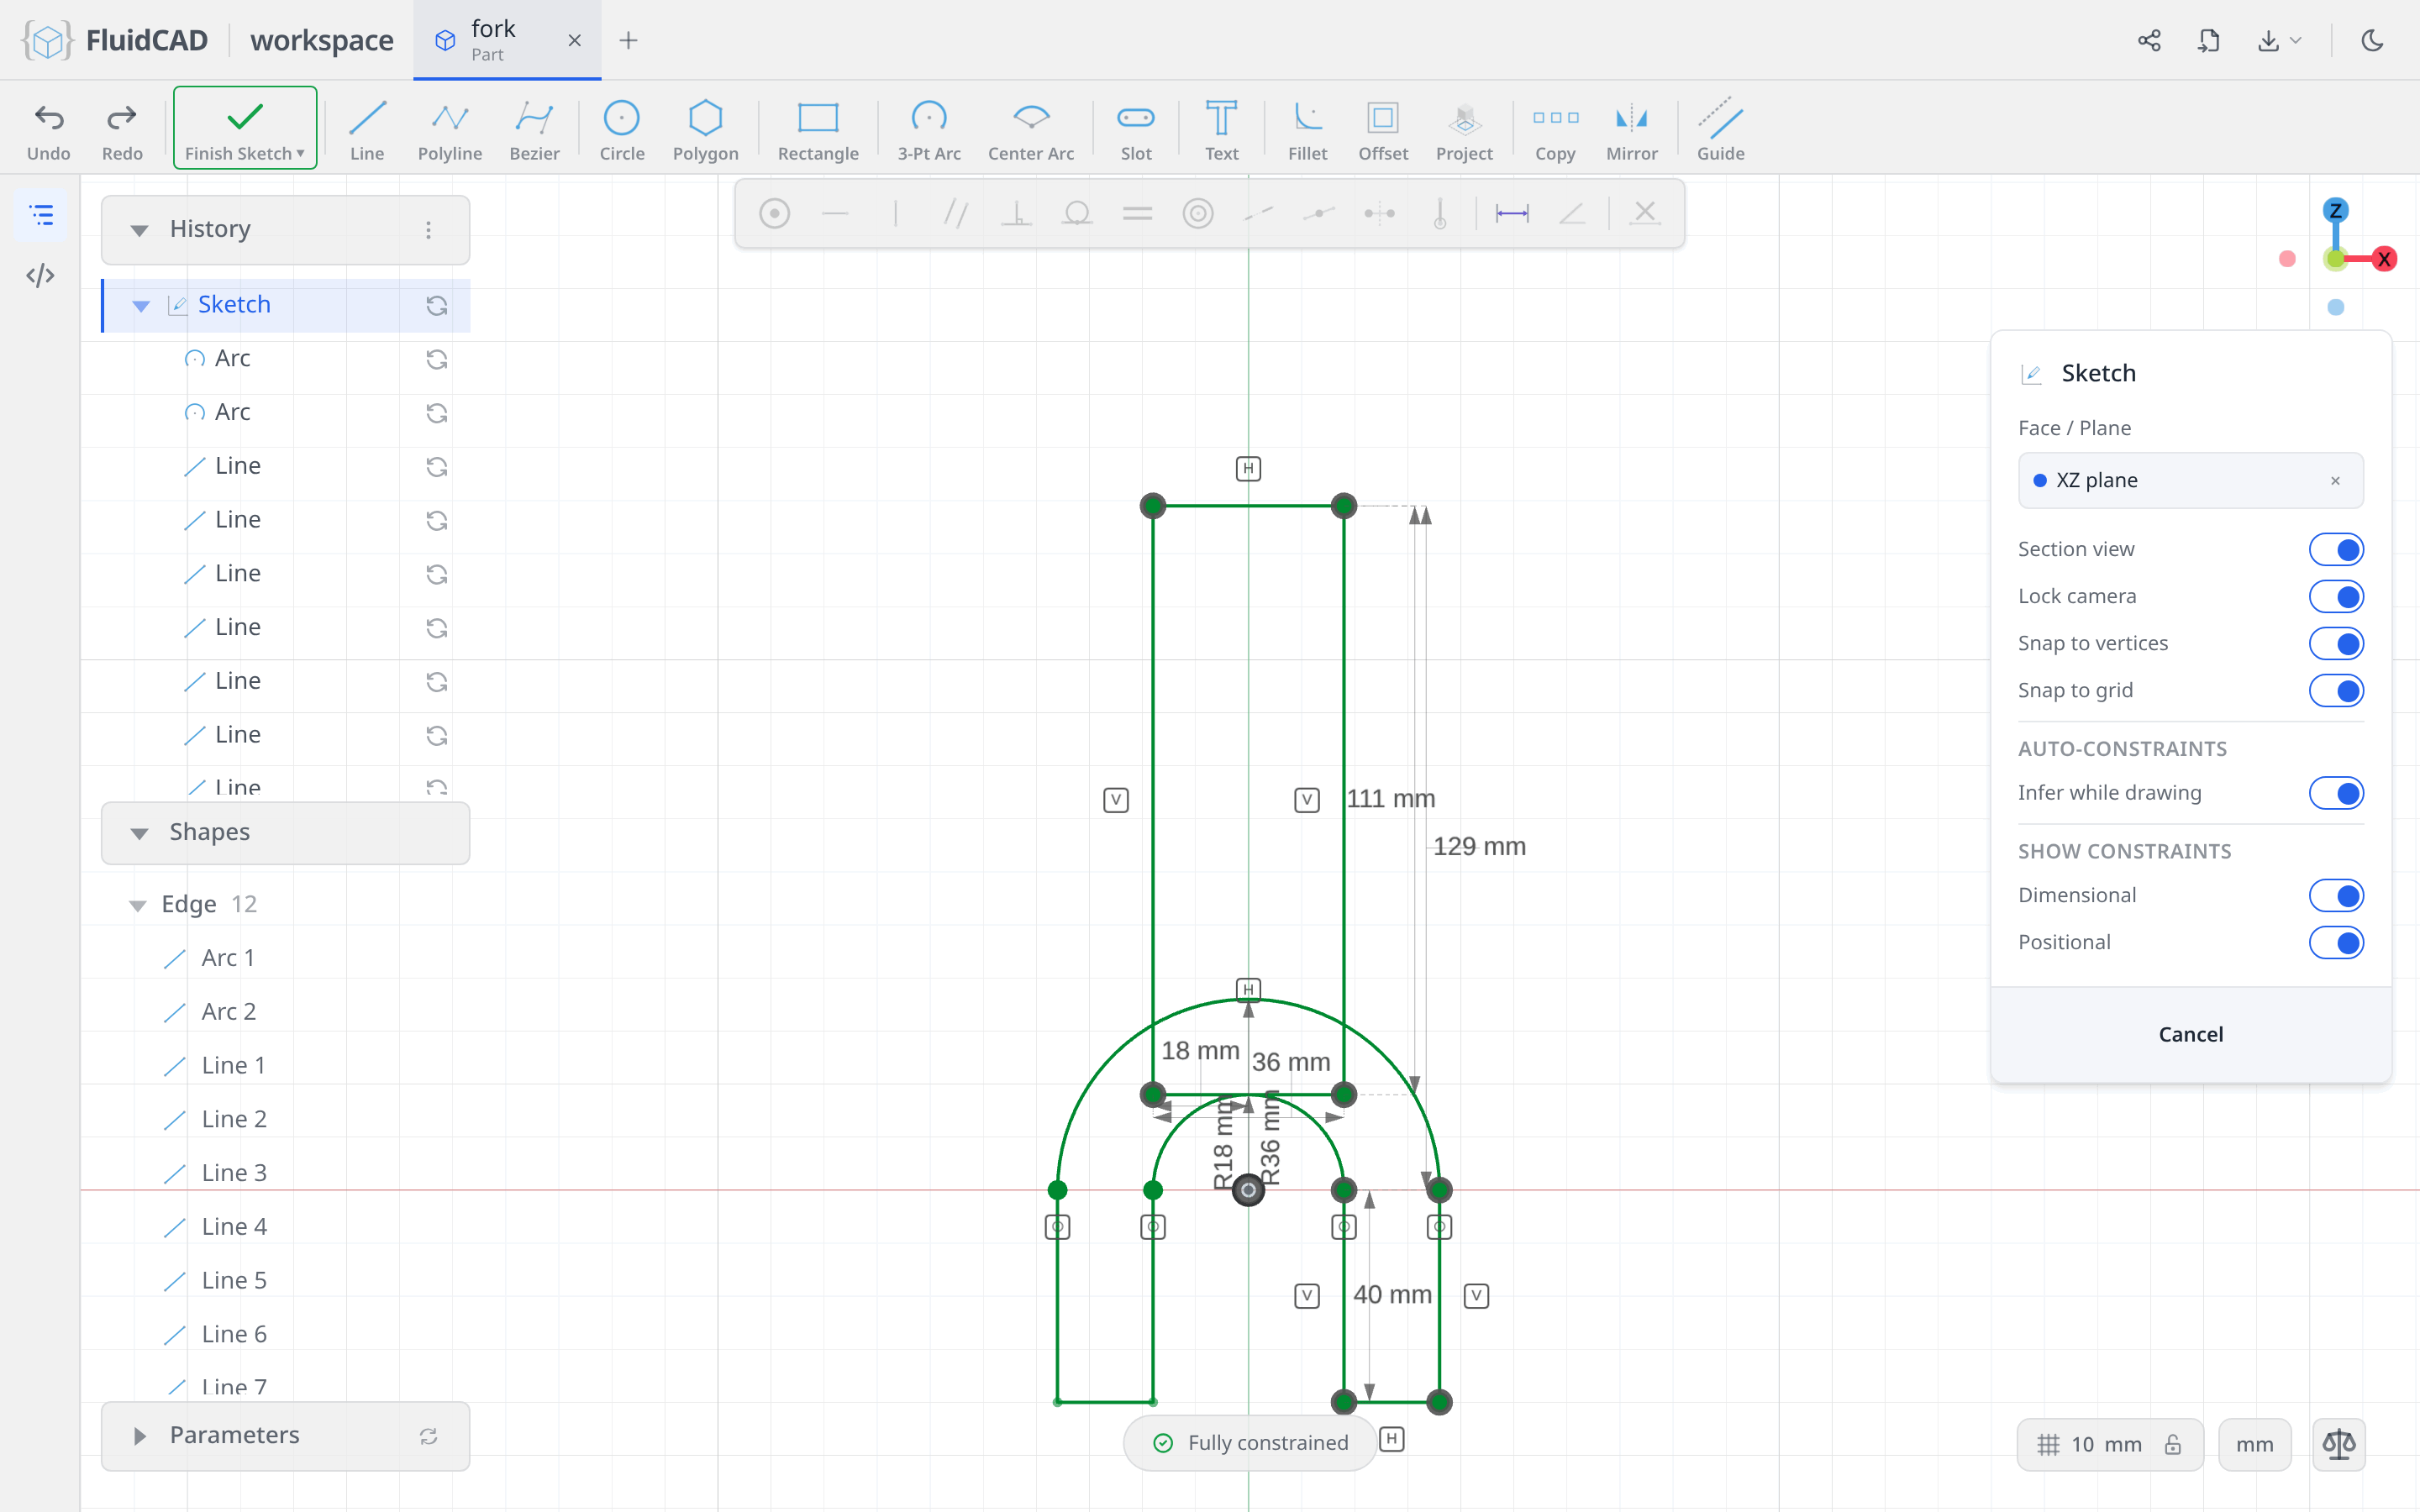This screenshot has width=2420, height=1512.
Task: Click the dimension constraint icon
Action: pyautogui.click(x=1511, y=213)
